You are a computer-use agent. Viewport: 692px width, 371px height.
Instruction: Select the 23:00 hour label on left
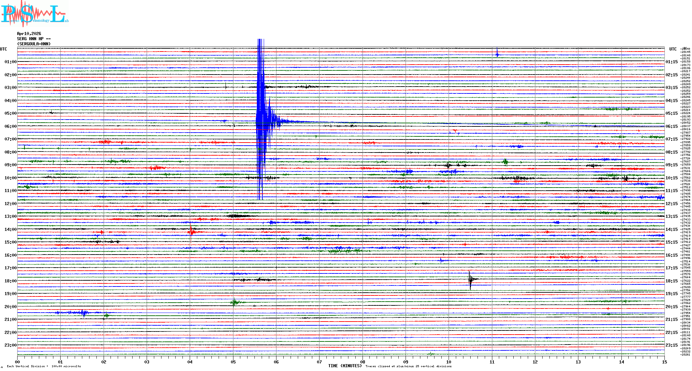tap(10, 345)
